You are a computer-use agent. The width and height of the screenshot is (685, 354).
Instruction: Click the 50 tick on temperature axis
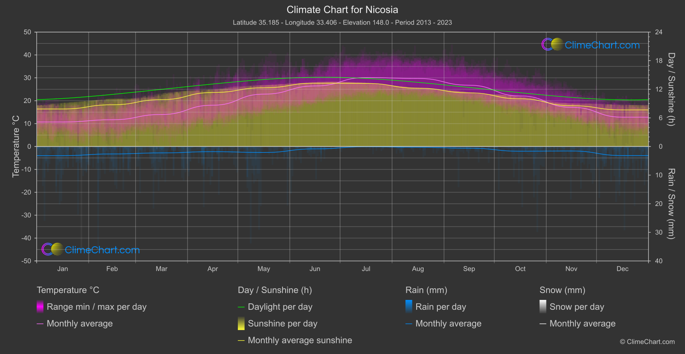pos(28,32)
